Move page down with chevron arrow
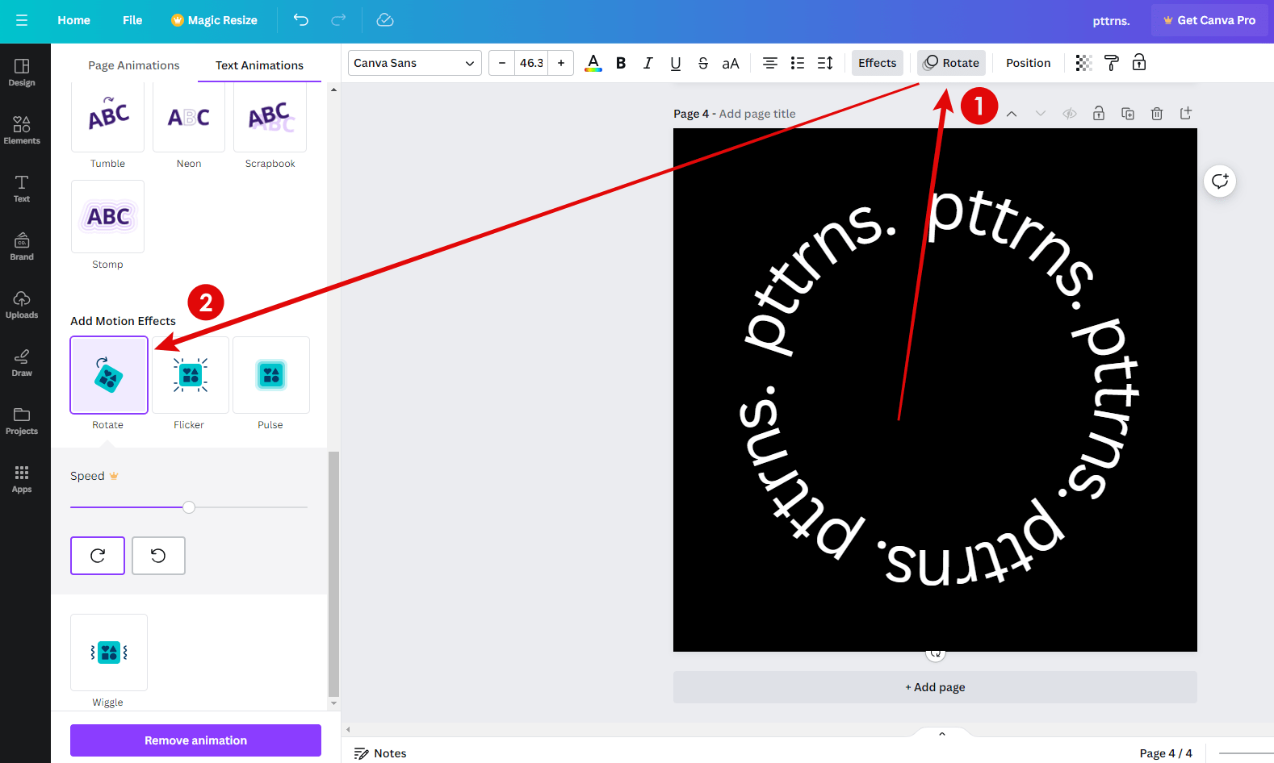 pos(1041,114)
